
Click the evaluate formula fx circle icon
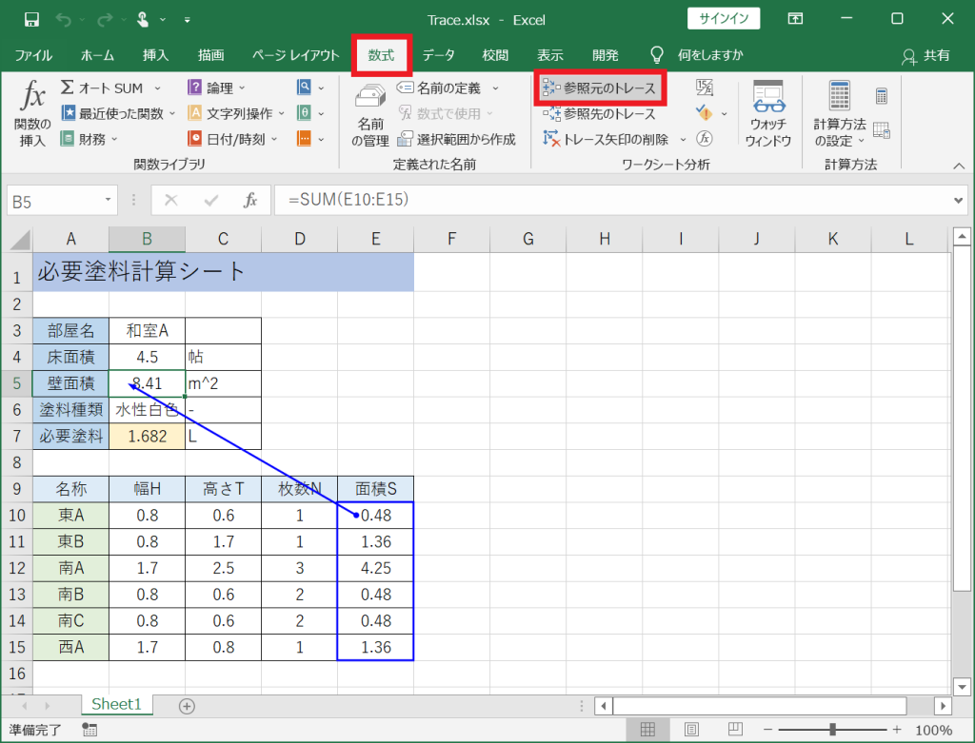pos(705,139)
